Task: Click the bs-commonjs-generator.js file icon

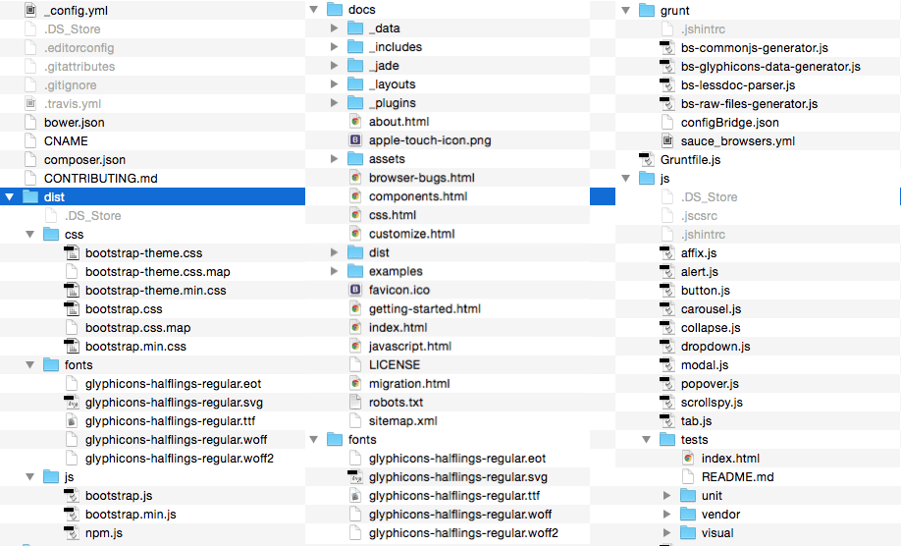Action: click(x=667, y=48)
